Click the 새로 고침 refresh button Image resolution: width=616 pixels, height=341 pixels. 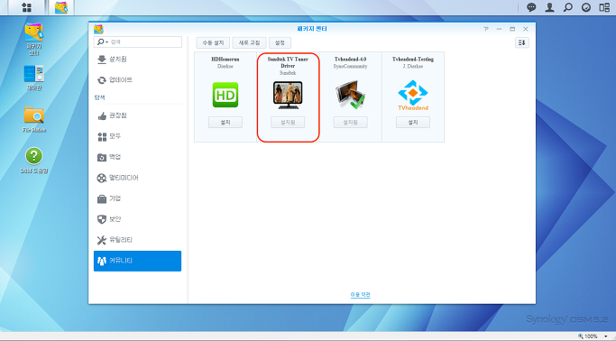click(250, 42)
